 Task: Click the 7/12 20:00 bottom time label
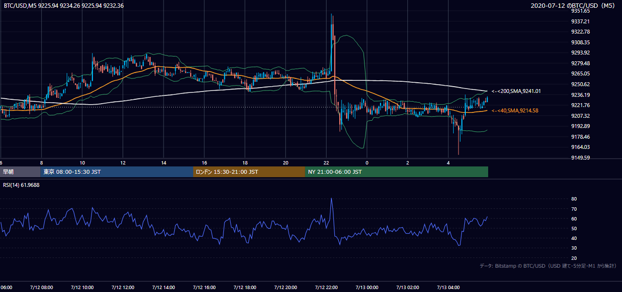click(286, 288)
